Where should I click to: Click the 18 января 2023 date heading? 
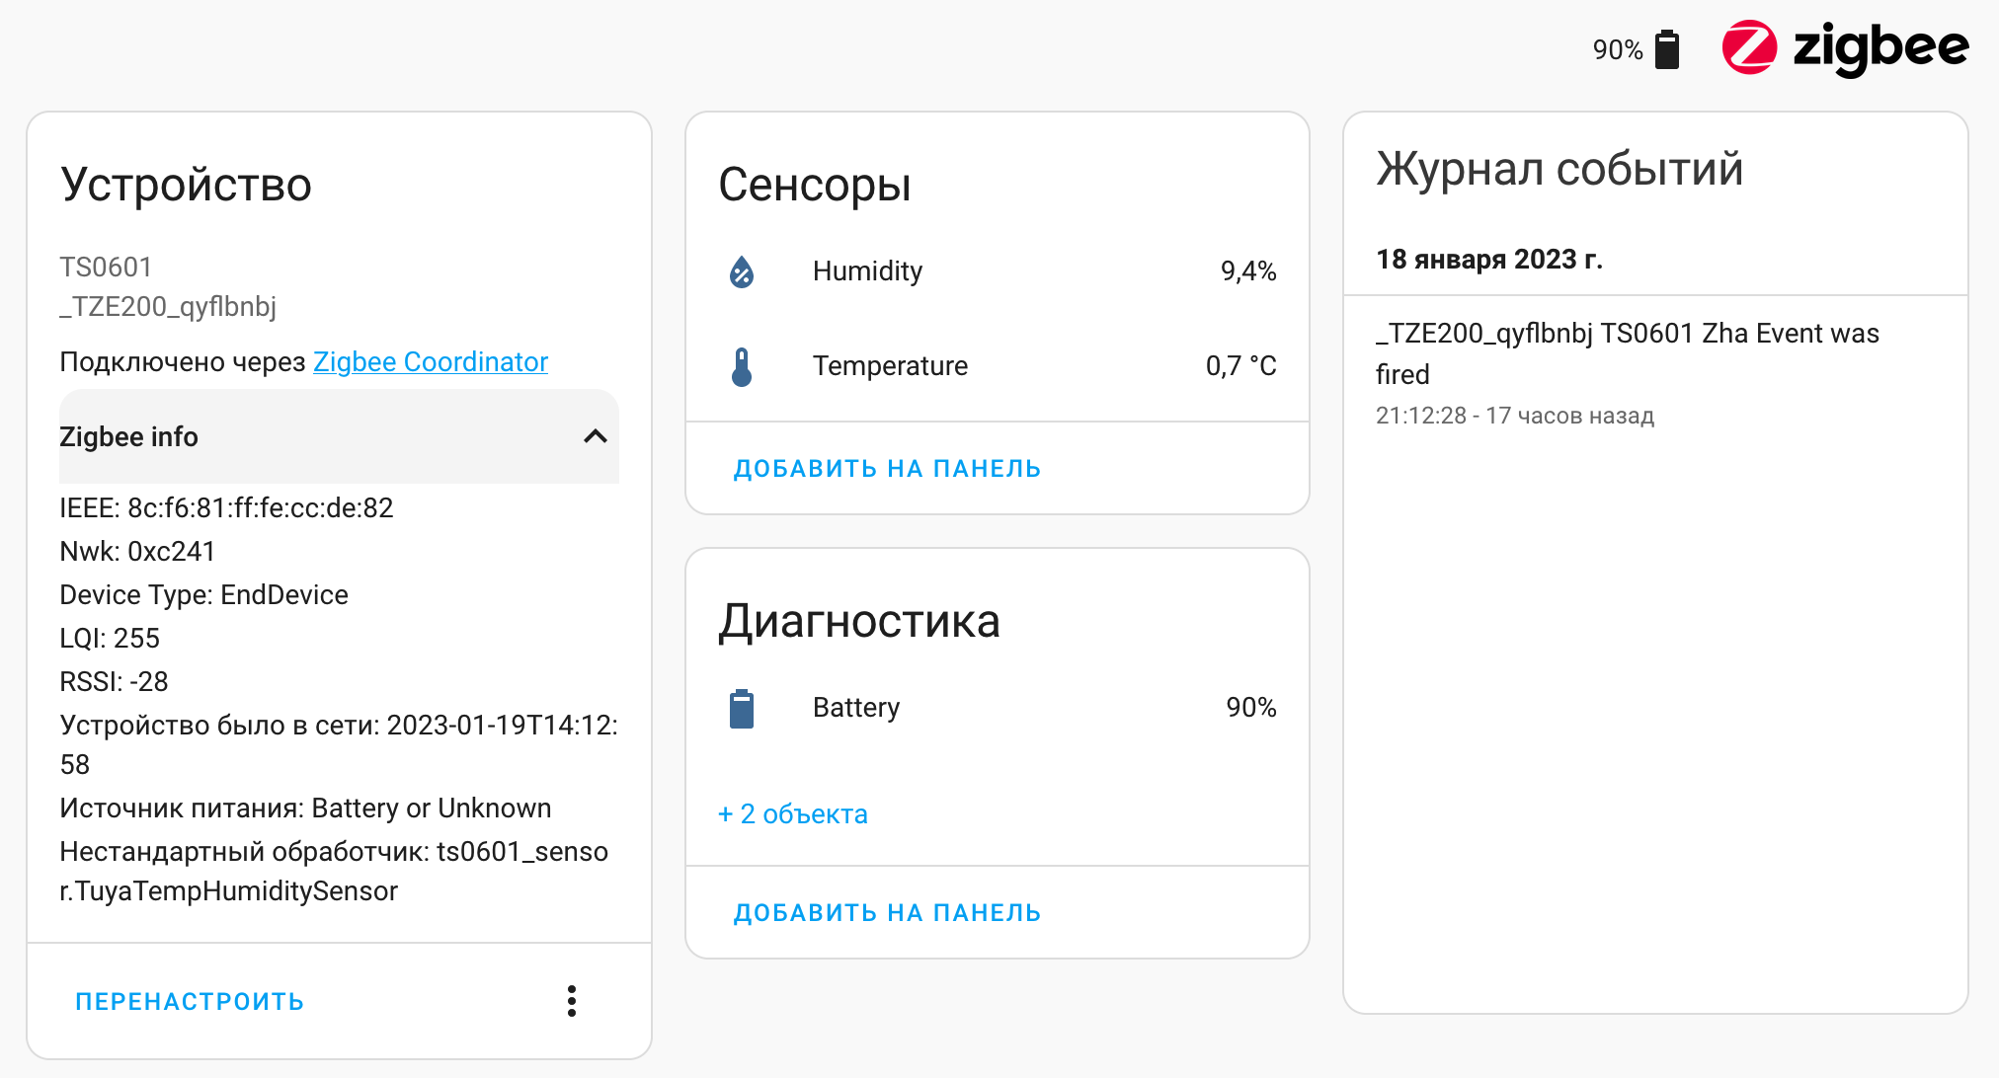pyautogui.click(x=1490, y=260)
